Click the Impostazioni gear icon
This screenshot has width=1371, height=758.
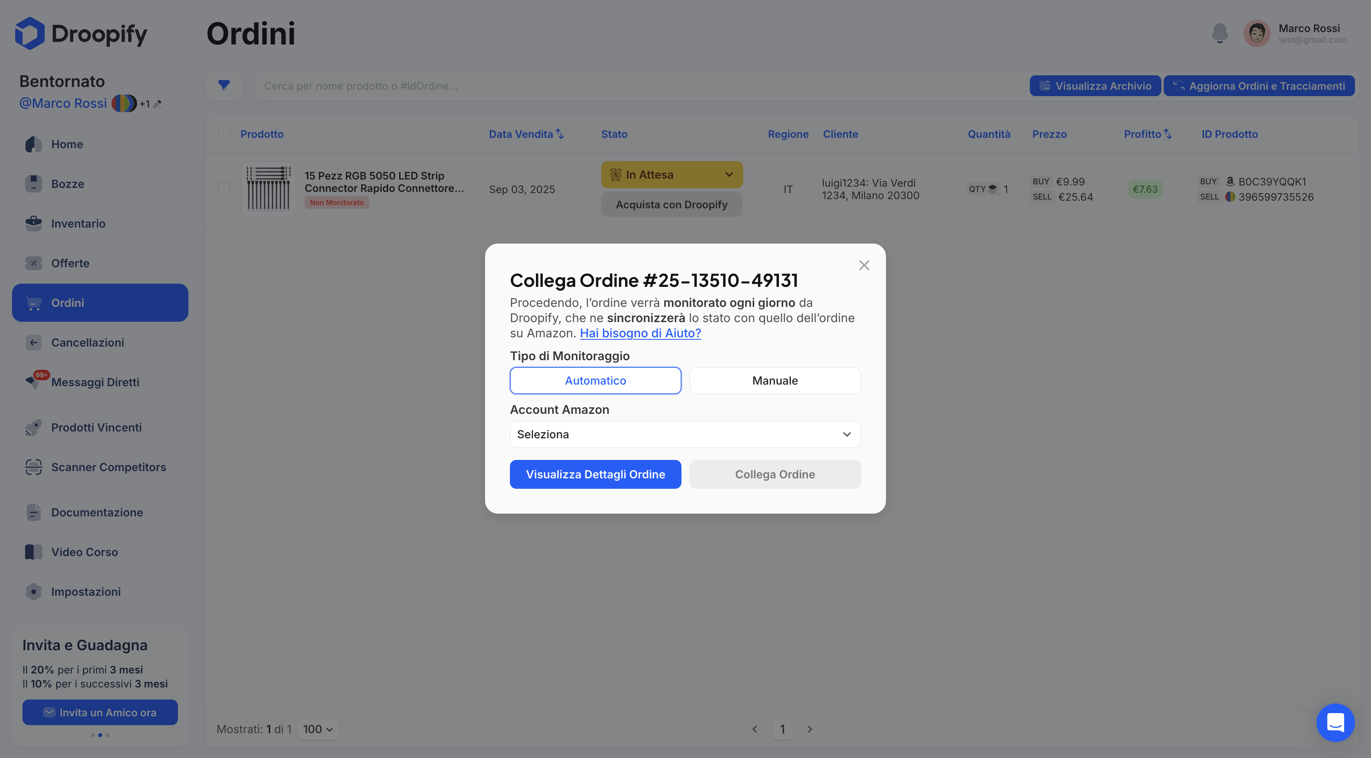[x=34, y=591]
